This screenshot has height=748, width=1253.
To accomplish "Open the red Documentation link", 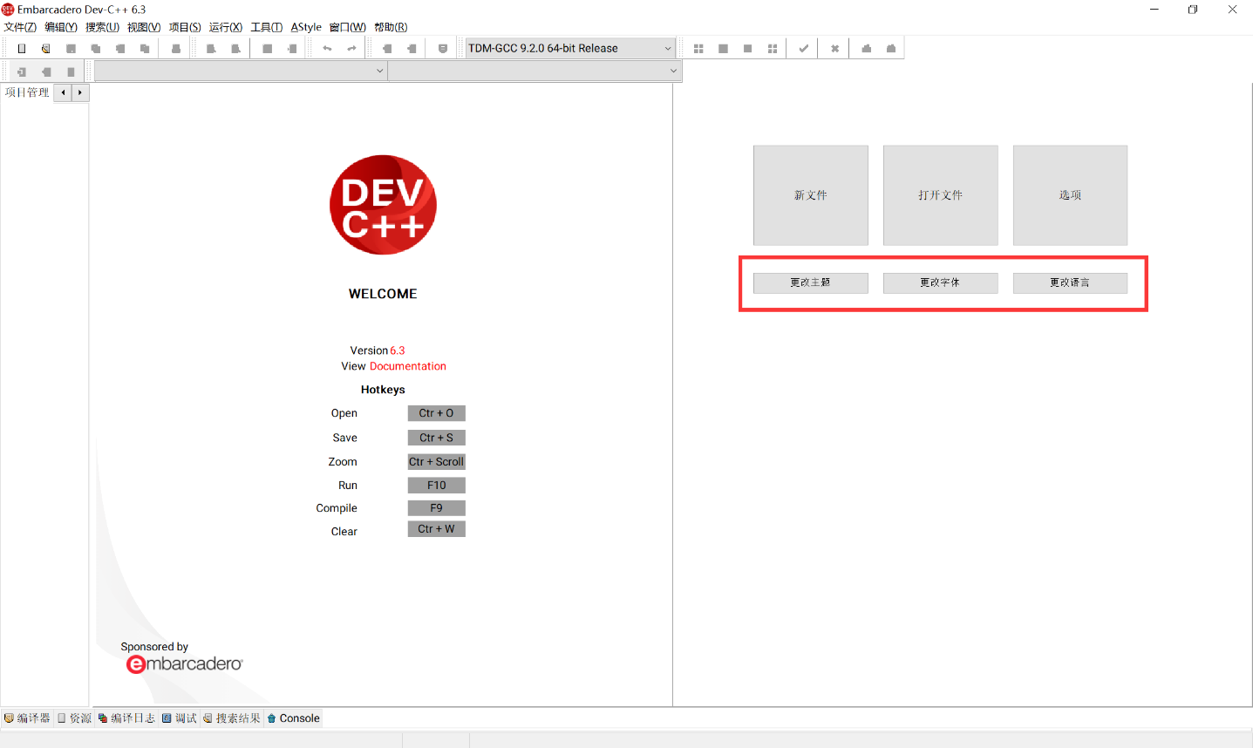I will tap(407, 366).
